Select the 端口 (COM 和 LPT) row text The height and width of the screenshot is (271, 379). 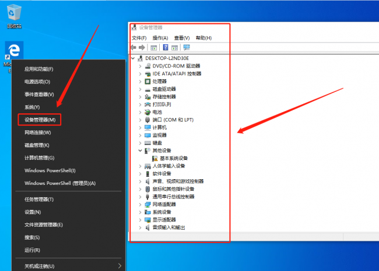173,120
